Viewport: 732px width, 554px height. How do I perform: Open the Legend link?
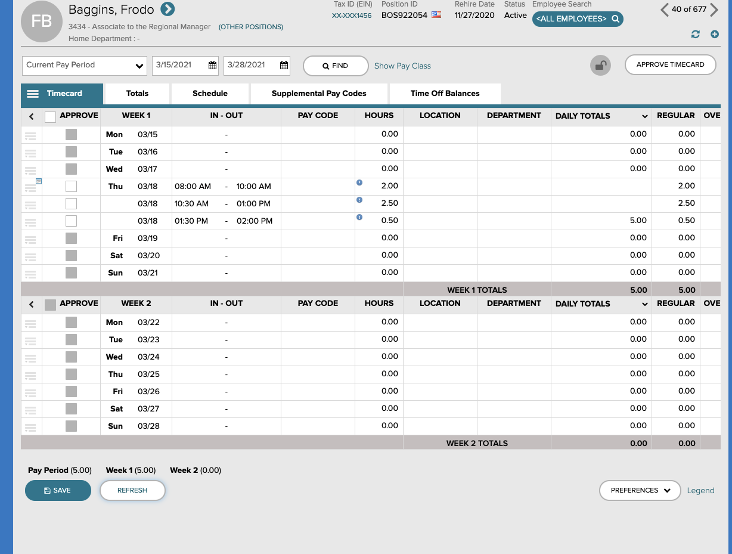click(700, 490)
